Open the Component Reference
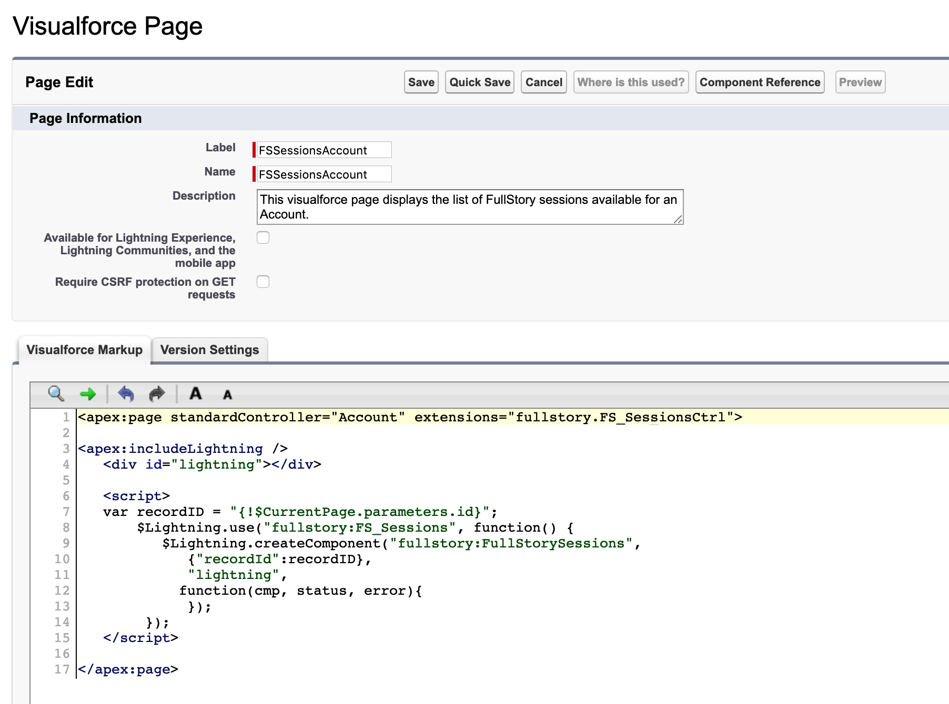949x704 pixels. click(760, 82)
